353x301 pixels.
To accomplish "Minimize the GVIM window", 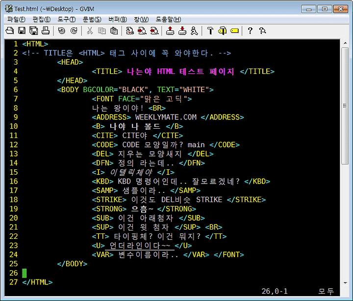I will point(308,9).
